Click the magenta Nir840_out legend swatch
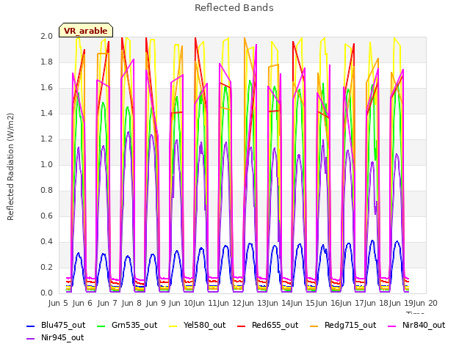 click(391, 326)
